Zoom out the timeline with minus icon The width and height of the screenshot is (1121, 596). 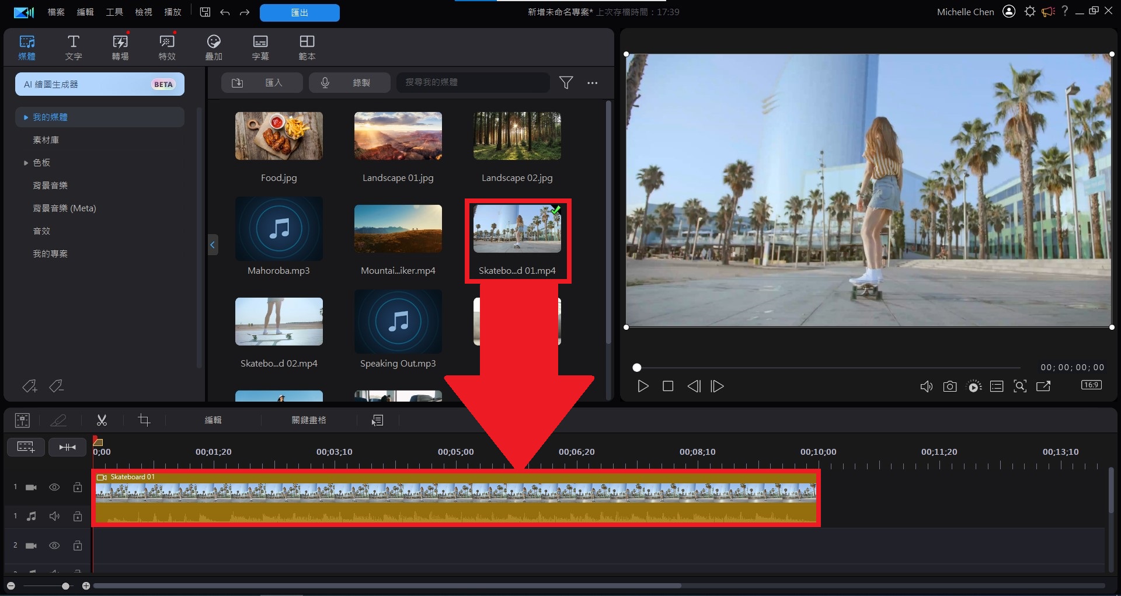coord(11,585)
